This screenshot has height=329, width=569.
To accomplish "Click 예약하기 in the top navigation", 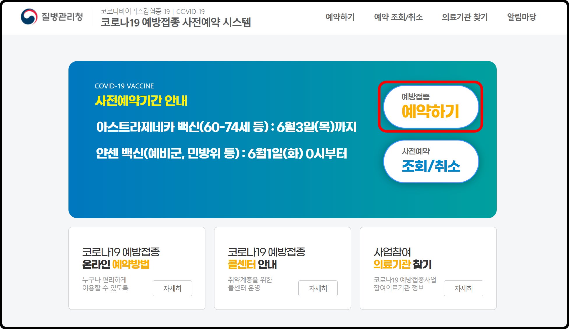I will pyautogui.click(x=340, y=17).
